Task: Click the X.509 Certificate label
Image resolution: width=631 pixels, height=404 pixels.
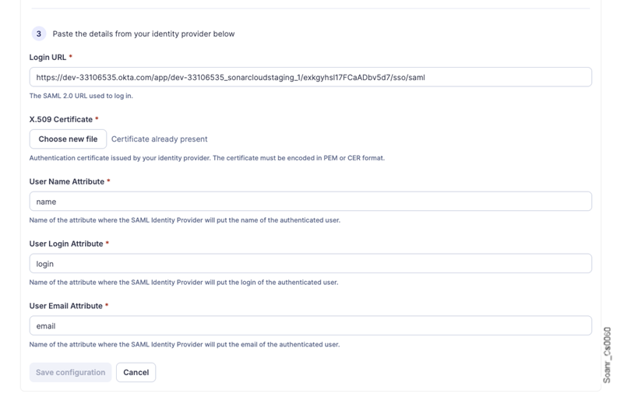Action: 61,120
